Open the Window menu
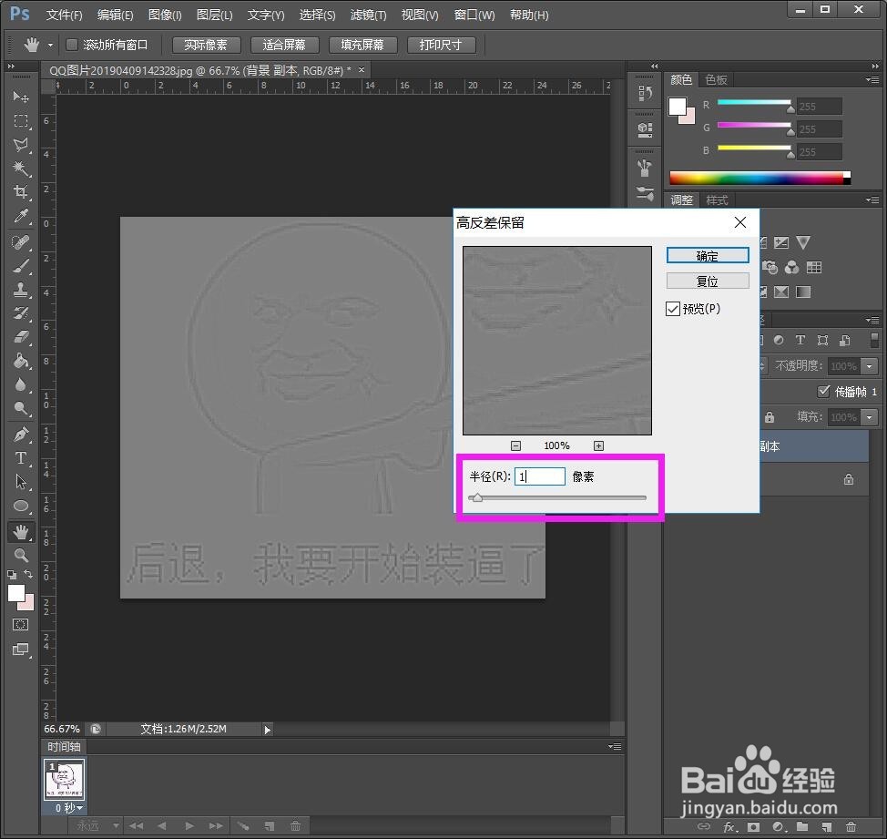Viewport: 887px width, 839px height. (x=474, y=15)
